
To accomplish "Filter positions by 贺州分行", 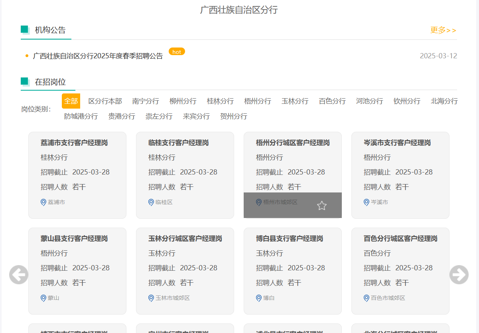I will 234,116.
